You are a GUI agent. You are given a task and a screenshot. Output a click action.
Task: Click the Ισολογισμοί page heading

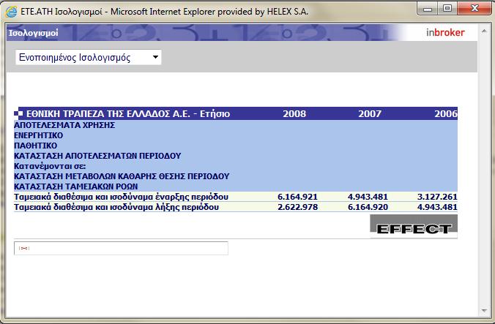34,33
